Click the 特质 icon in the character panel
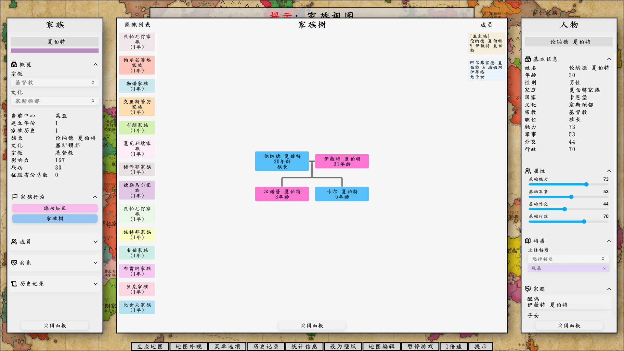This screenshot has height=351, width=624. [x=528, y=241]
